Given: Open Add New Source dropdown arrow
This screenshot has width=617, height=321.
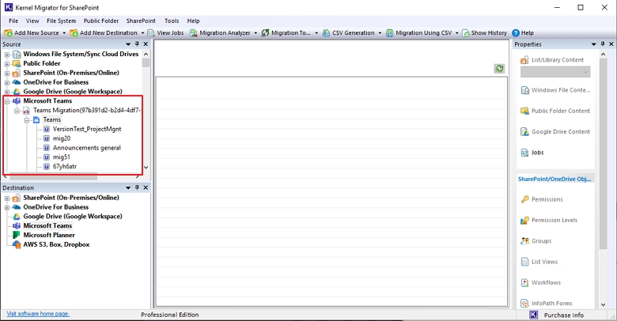Looking at the screenshot, I should pos(64,33).
